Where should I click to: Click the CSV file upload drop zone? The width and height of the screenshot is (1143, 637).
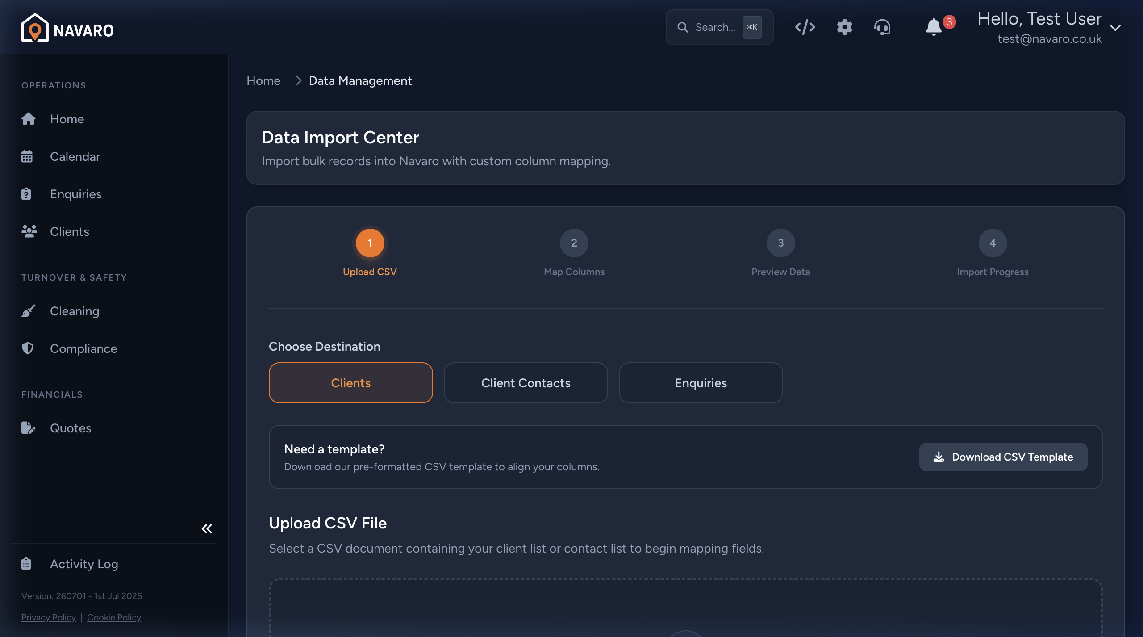click(x=685, y=608)
